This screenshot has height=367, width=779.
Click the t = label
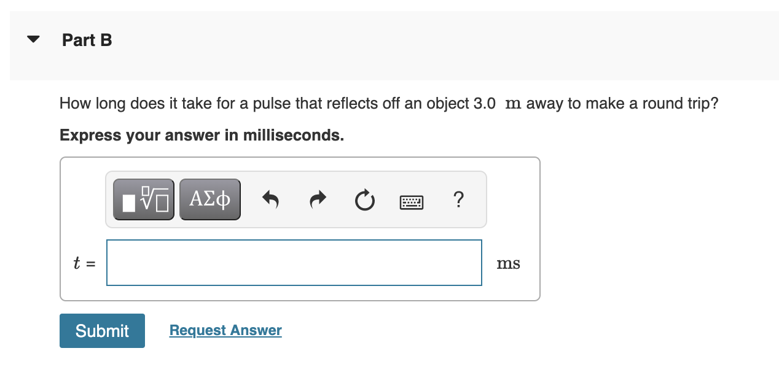[84, 263]
